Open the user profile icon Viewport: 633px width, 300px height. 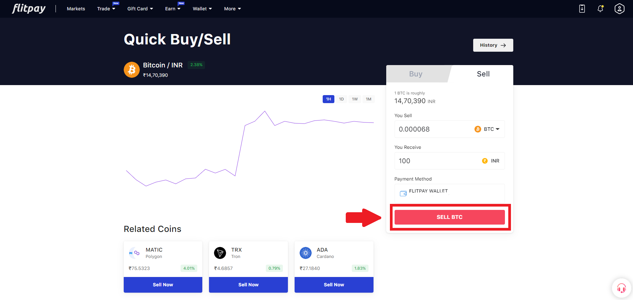619,9
